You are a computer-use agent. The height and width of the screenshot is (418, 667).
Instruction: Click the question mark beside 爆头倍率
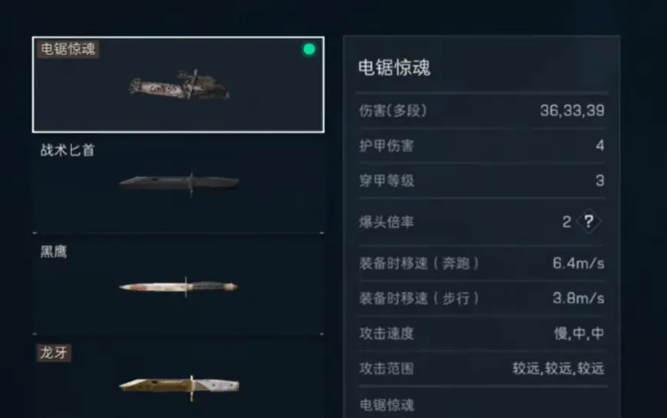click(x=589, y=222)
